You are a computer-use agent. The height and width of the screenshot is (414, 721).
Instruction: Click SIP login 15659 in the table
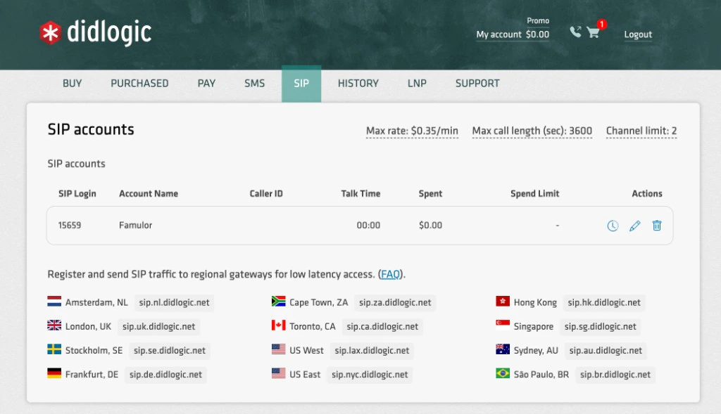click(x=70, y=226)
